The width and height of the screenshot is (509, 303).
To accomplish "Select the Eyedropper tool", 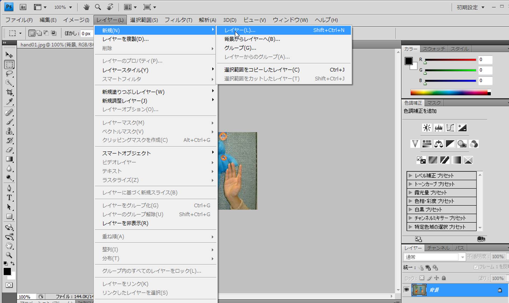I will click(9, 102).
